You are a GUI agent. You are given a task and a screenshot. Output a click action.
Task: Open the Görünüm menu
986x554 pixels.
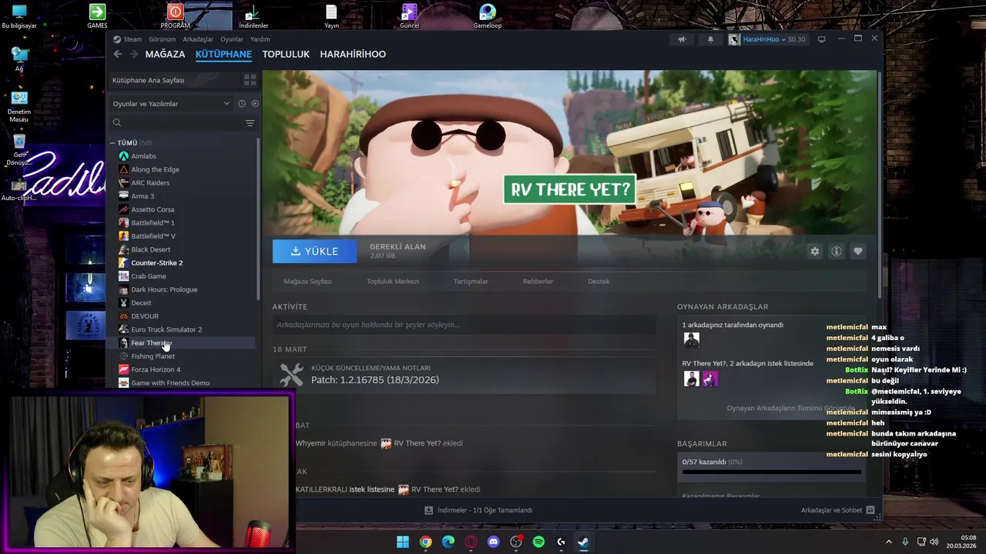click(163, 39)
